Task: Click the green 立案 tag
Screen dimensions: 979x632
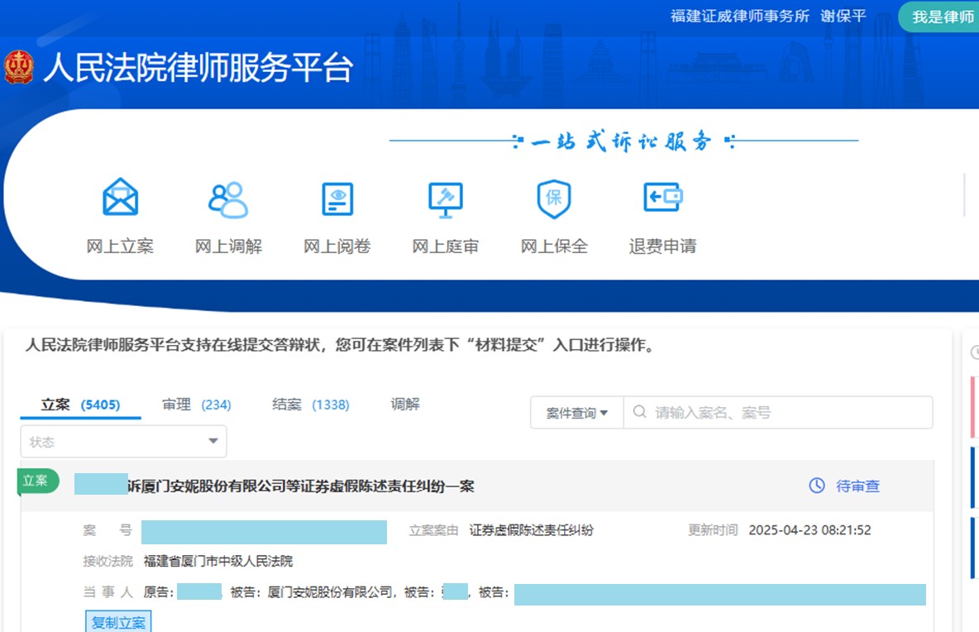Action: [37, 481]
